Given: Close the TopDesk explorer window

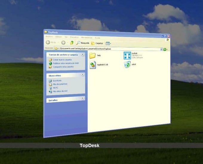Looking at the screenshot, I should (x=168, y=36).
